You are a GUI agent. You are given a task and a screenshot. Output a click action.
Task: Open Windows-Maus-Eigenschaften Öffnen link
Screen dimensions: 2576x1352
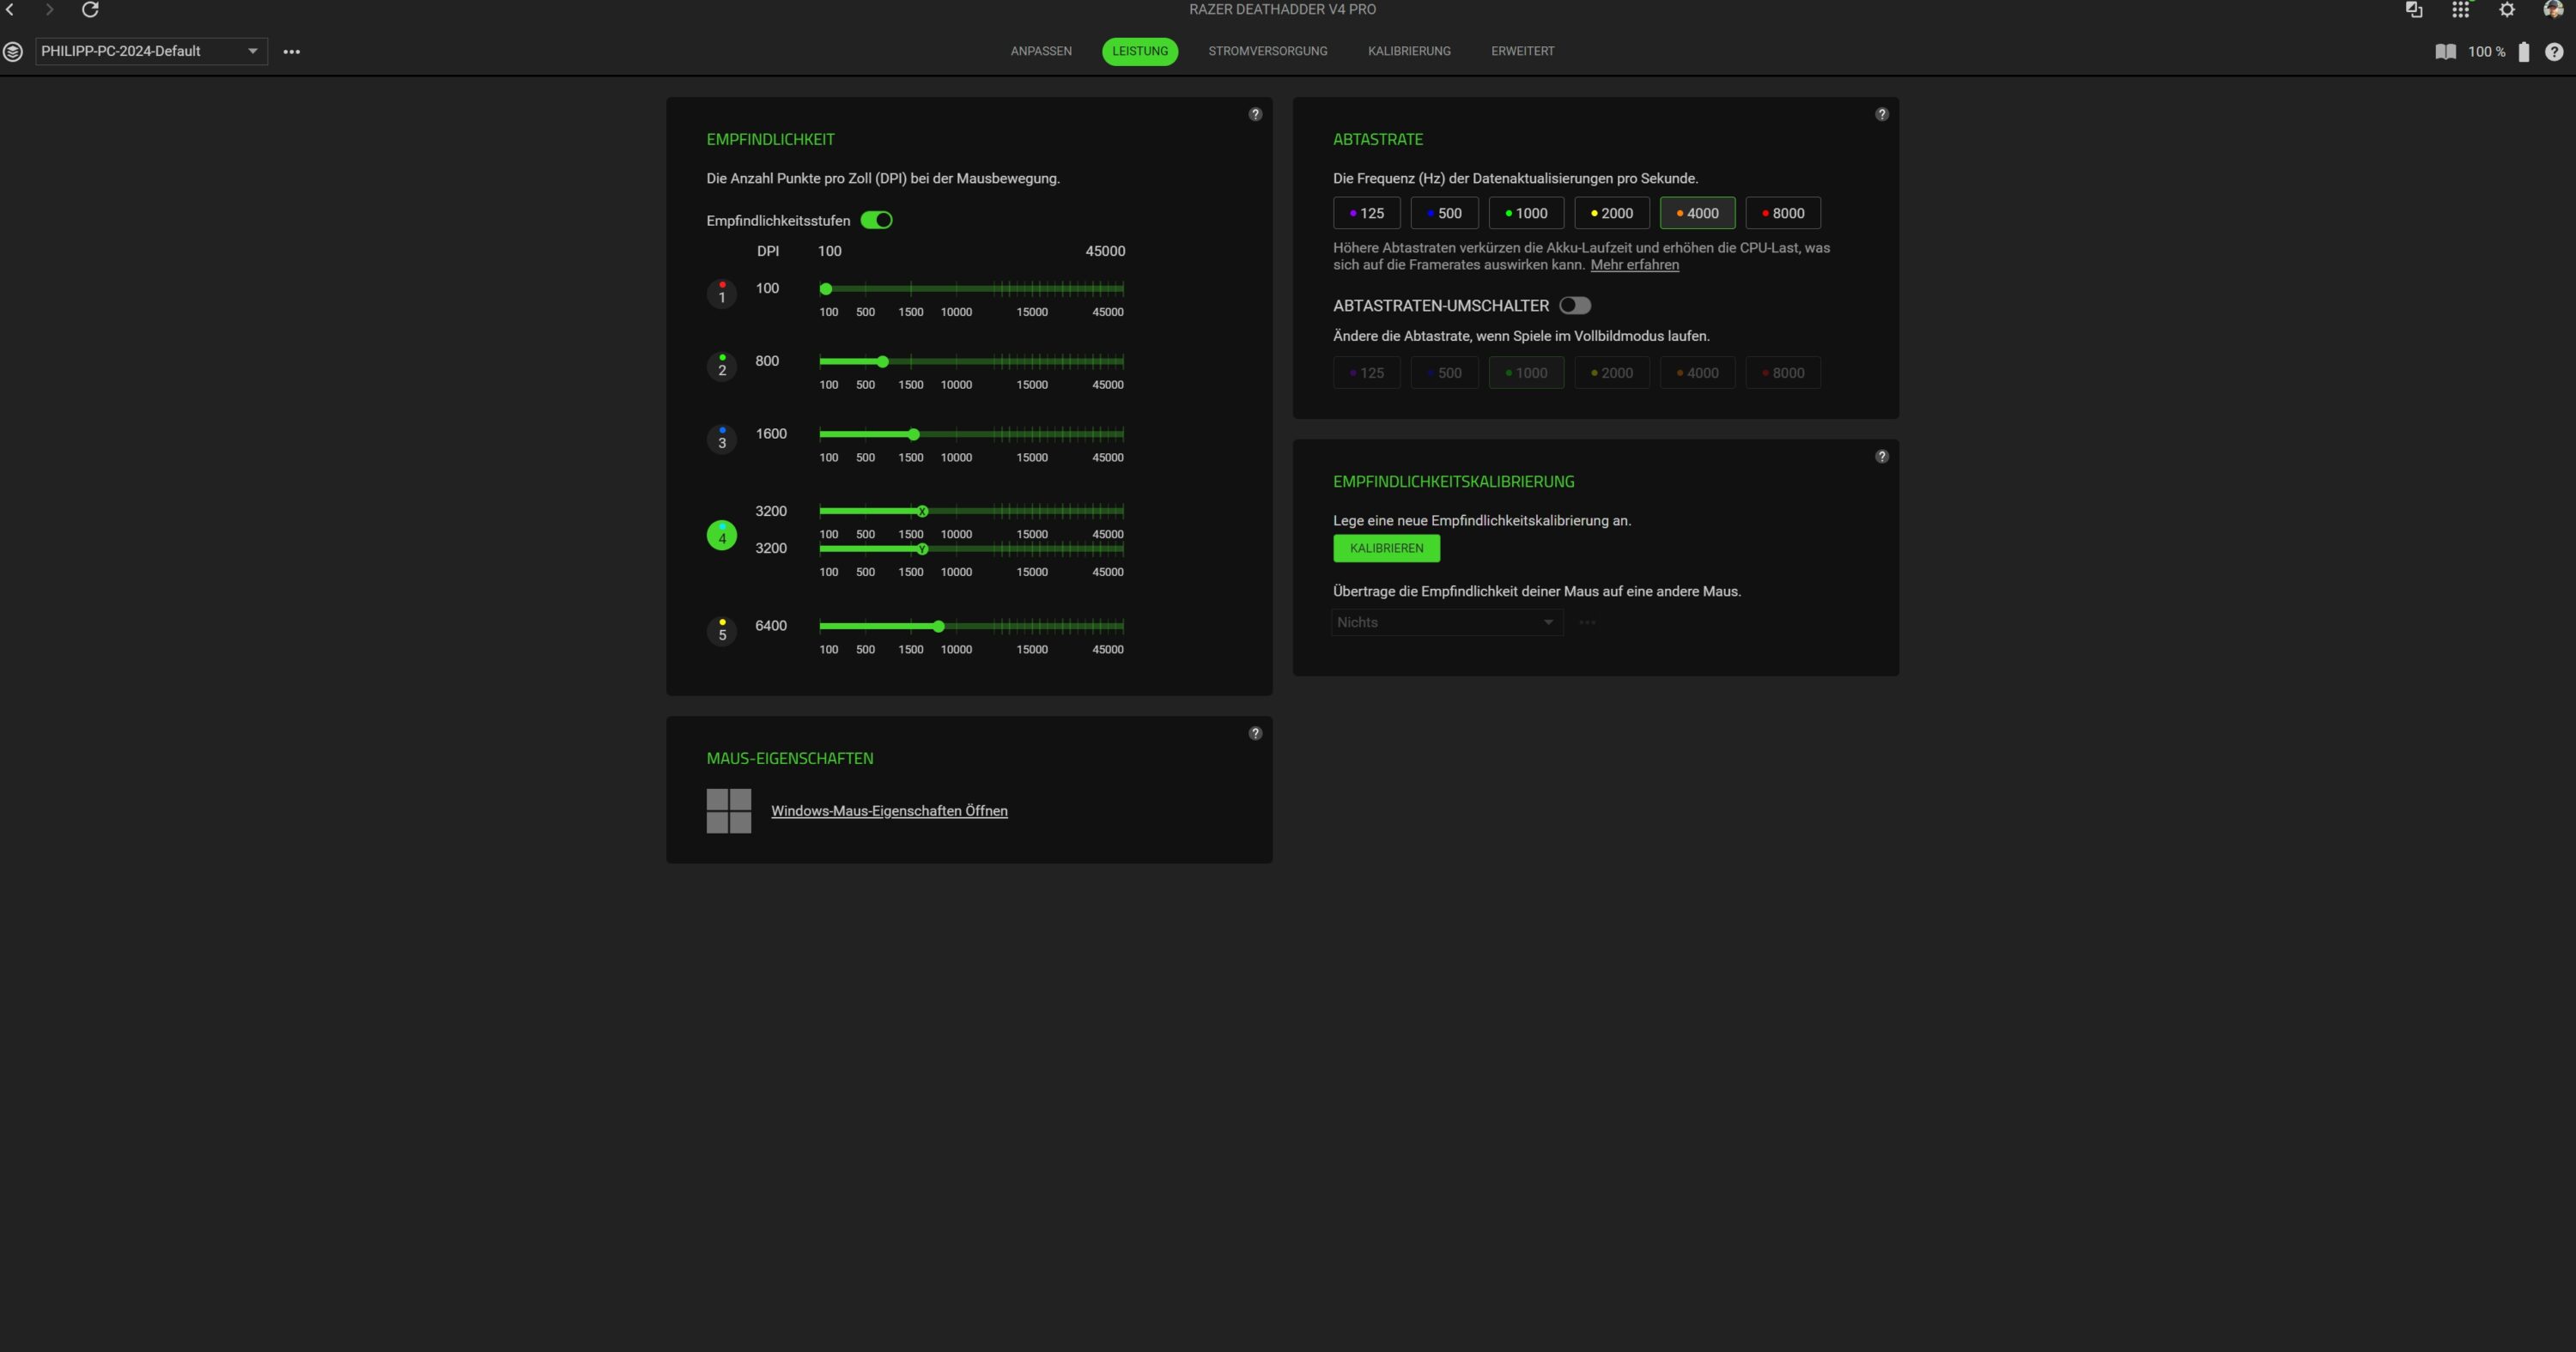(x=888, y=811)
